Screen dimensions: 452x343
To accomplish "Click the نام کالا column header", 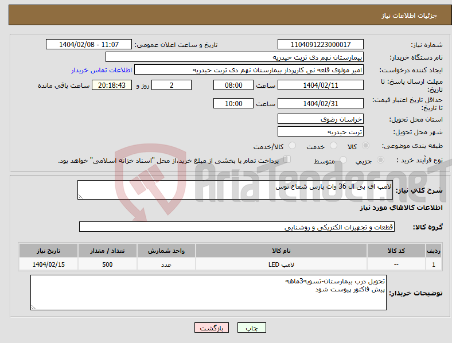I will point(281,251).
